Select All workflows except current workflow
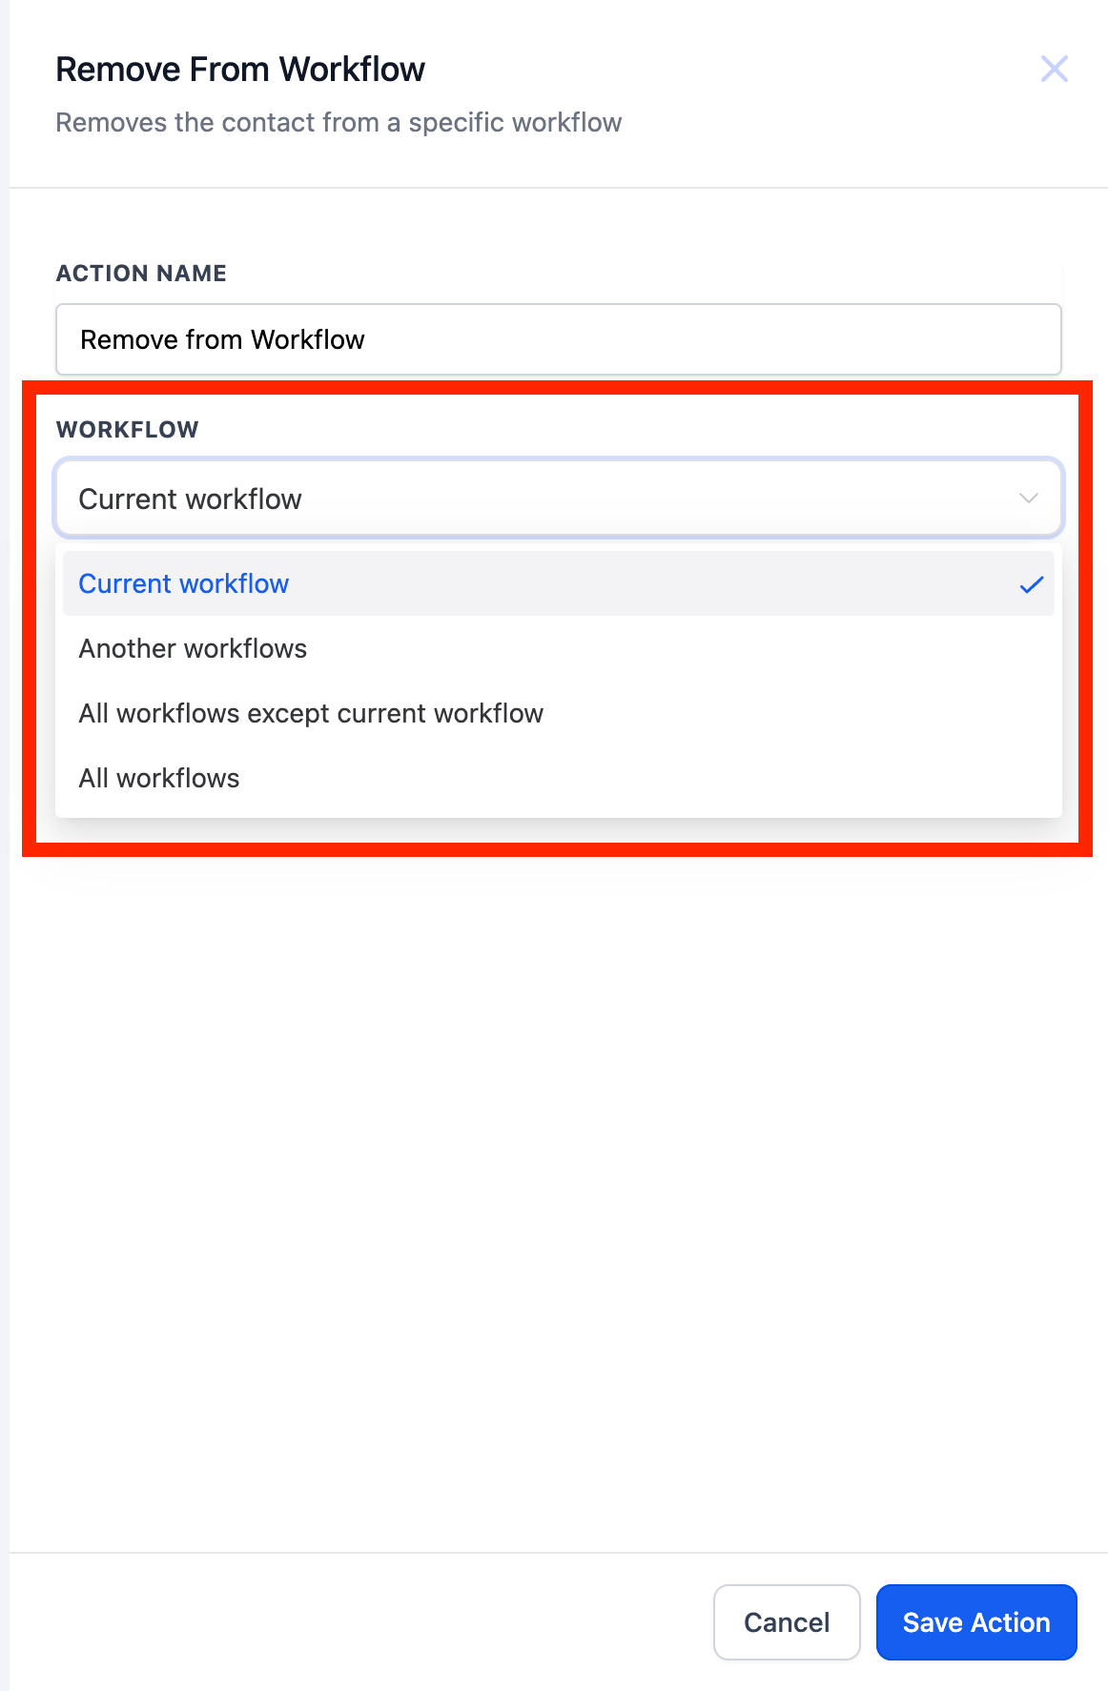1108x1691 pixels. coord(559,713)
